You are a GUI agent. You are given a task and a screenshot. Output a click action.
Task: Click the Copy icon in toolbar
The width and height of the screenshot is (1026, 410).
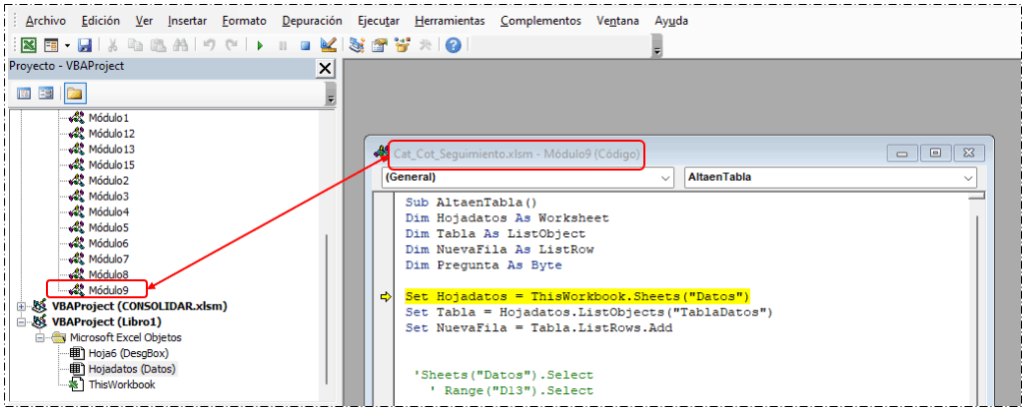136,45
